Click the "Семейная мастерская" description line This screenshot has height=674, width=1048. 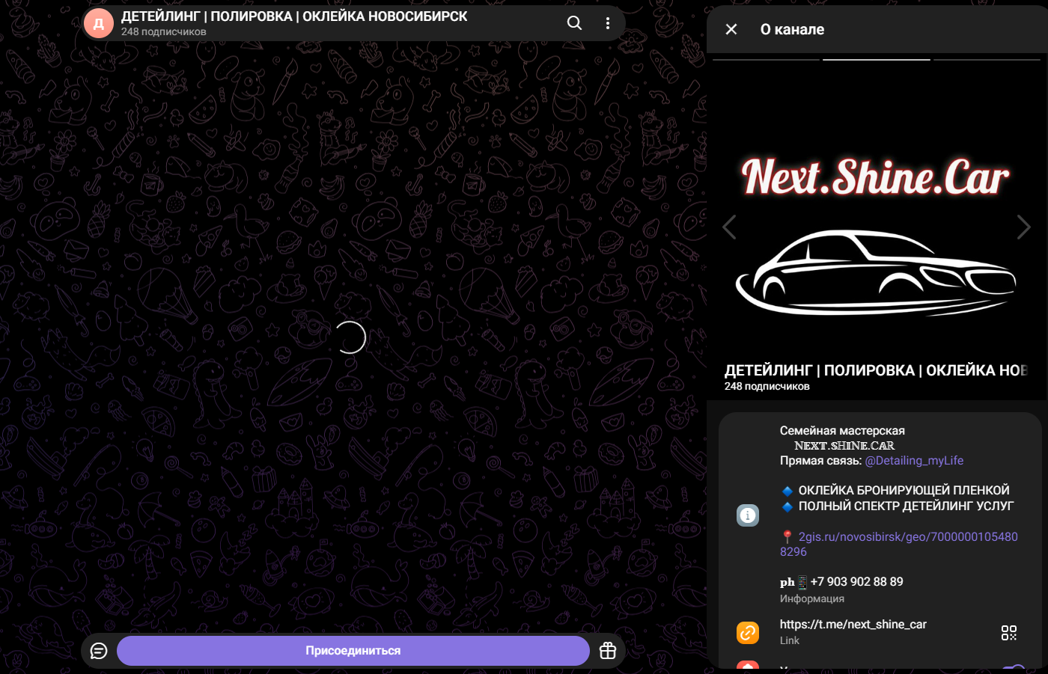pyautogui.click(x=842, y=431)
